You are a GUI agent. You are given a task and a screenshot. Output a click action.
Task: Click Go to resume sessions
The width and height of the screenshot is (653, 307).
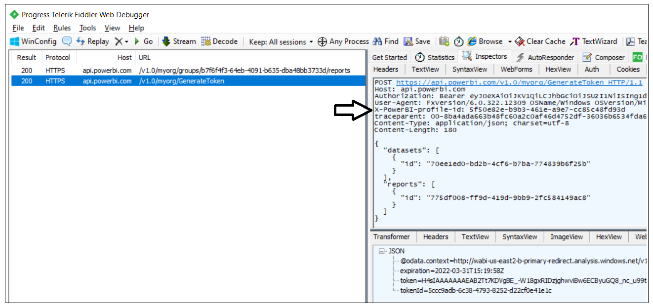(x=144, y=41)
